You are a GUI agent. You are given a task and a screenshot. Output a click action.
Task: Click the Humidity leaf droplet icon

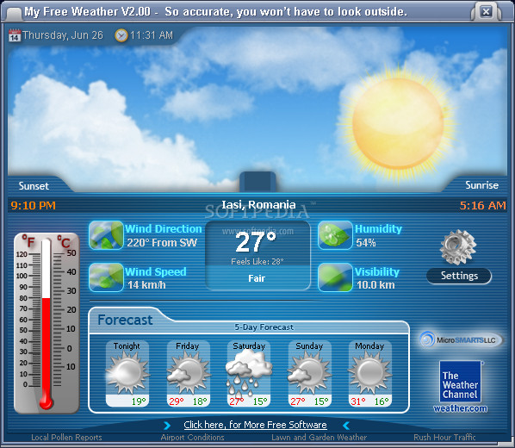tap(335, 235)
